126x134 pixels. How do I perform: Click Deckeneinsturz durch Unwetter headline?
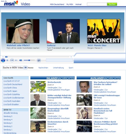[x=58, y=123]
